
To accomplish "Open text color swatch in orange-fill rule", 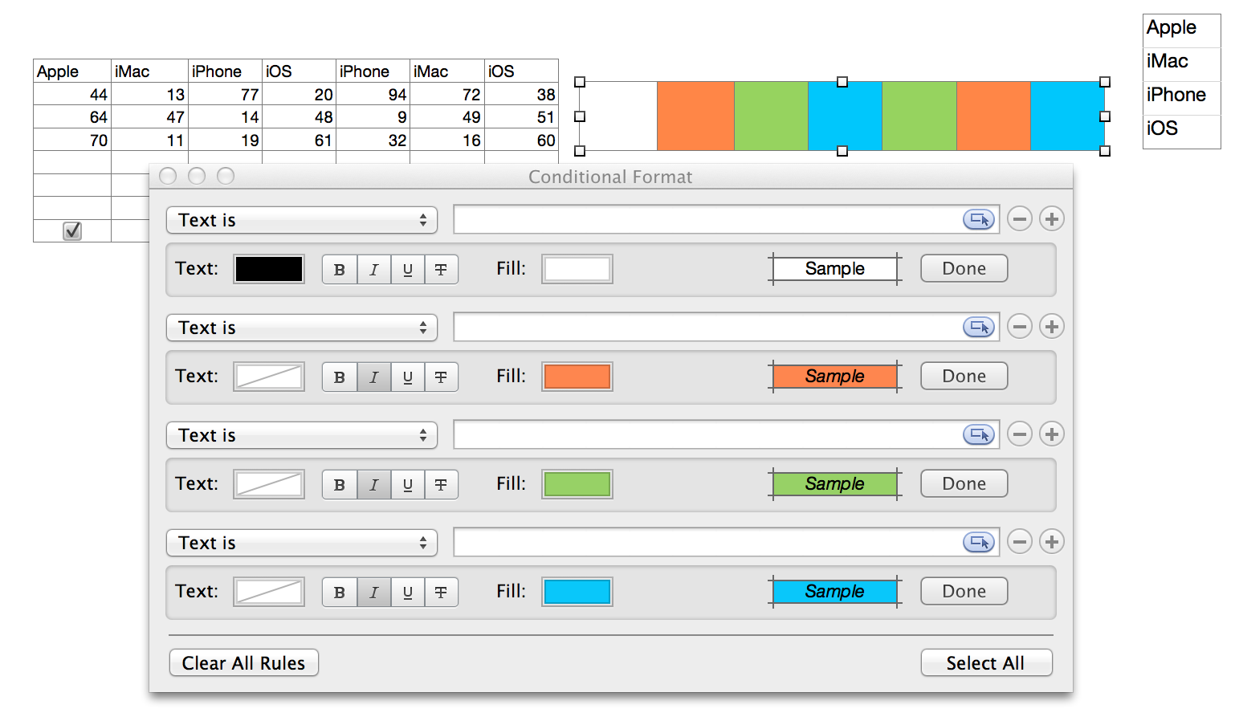I will click(x=269, y=377).
